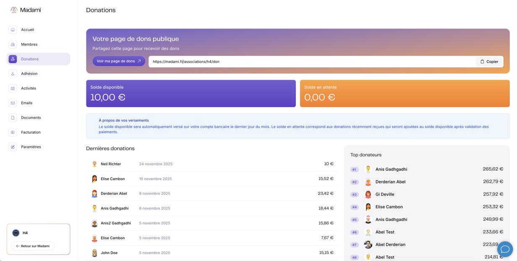Select Neil Richter's donation row
The width and height of the screenshot is (517, 261).
pyautogui.click(x=212, y=164)
